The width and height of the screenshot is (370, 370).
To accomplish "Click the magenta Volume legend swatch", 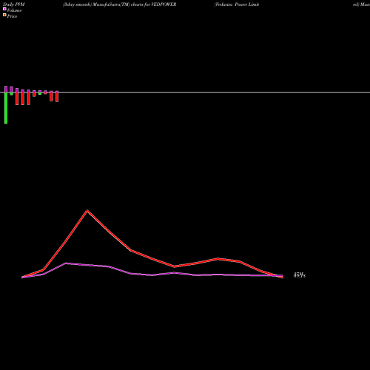I will pos(4,9).
